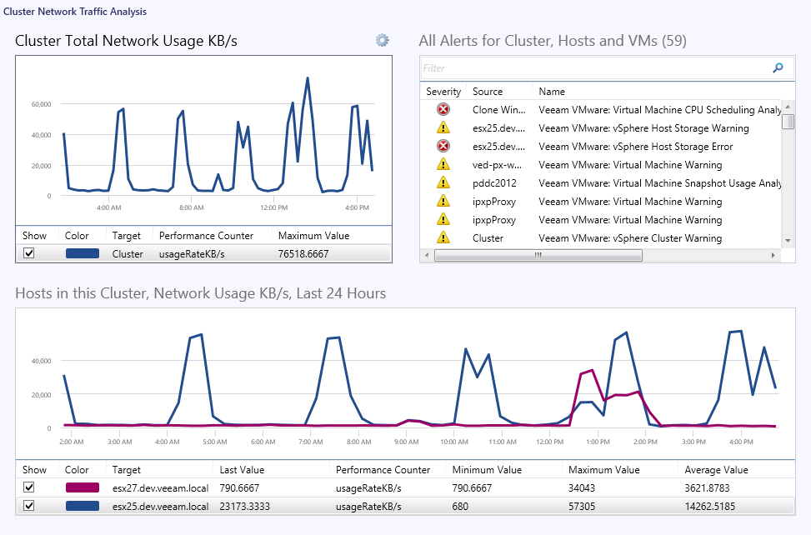The width and height of the screenshot is (811, 535).
Task: Click the magenta esx27 color swatch
Action: tap(83, 487)
